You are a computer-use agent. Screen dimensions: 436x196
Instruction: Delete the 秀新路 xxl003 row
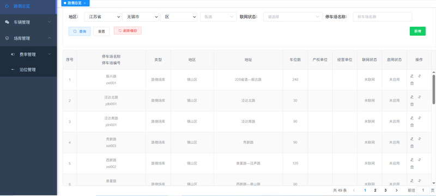tap(412, 146)
